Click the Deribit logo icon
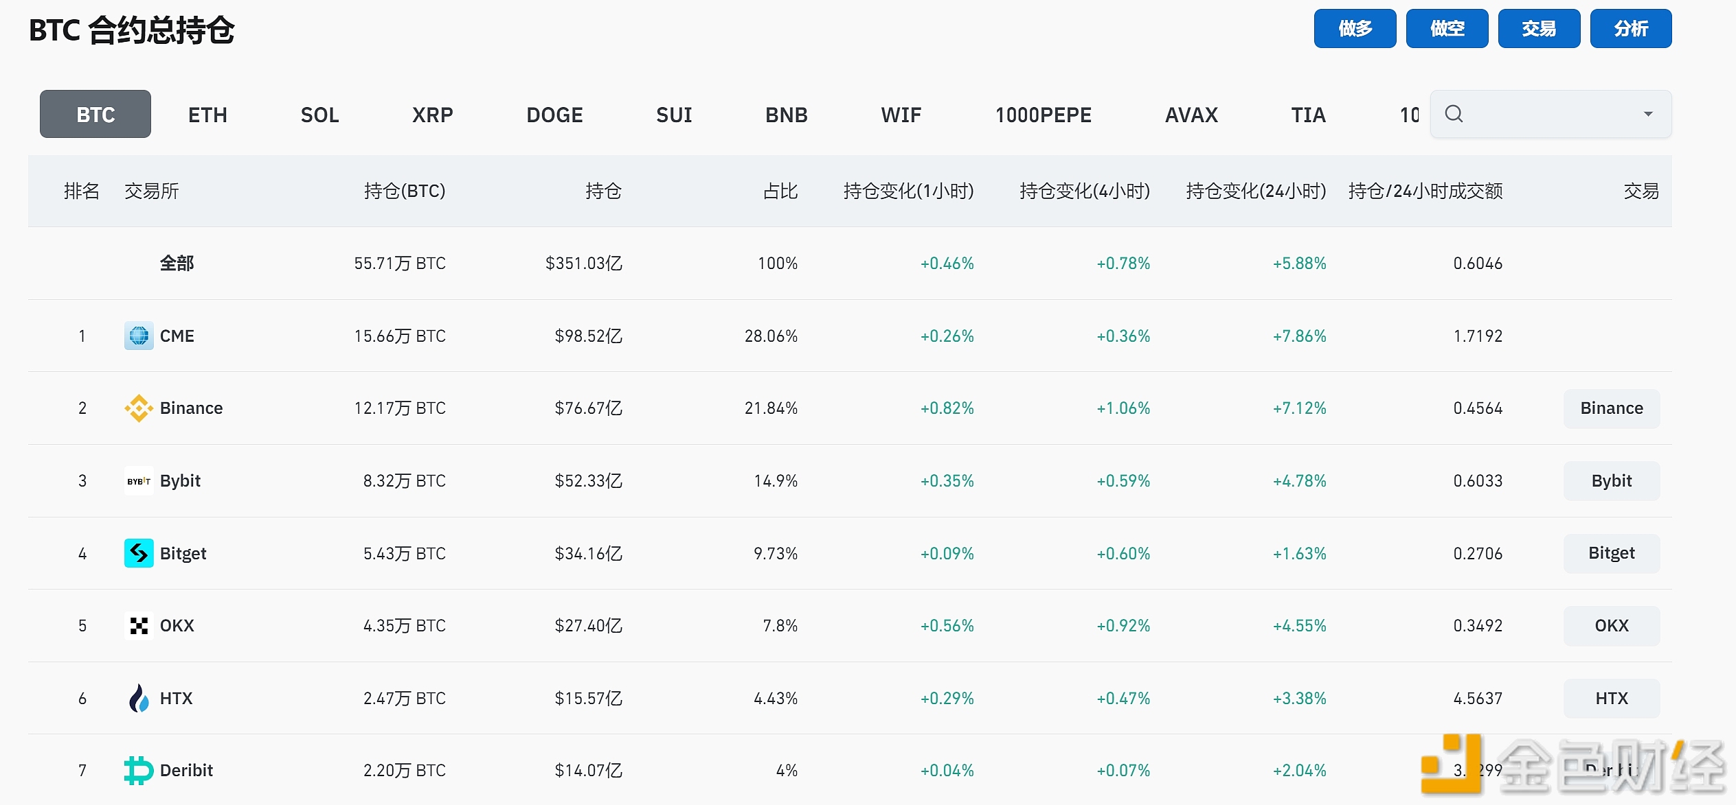1736x805 pixels. point(139,771)
